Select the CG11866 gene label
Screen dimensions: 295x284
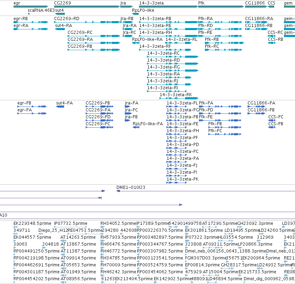pos(255,3)
